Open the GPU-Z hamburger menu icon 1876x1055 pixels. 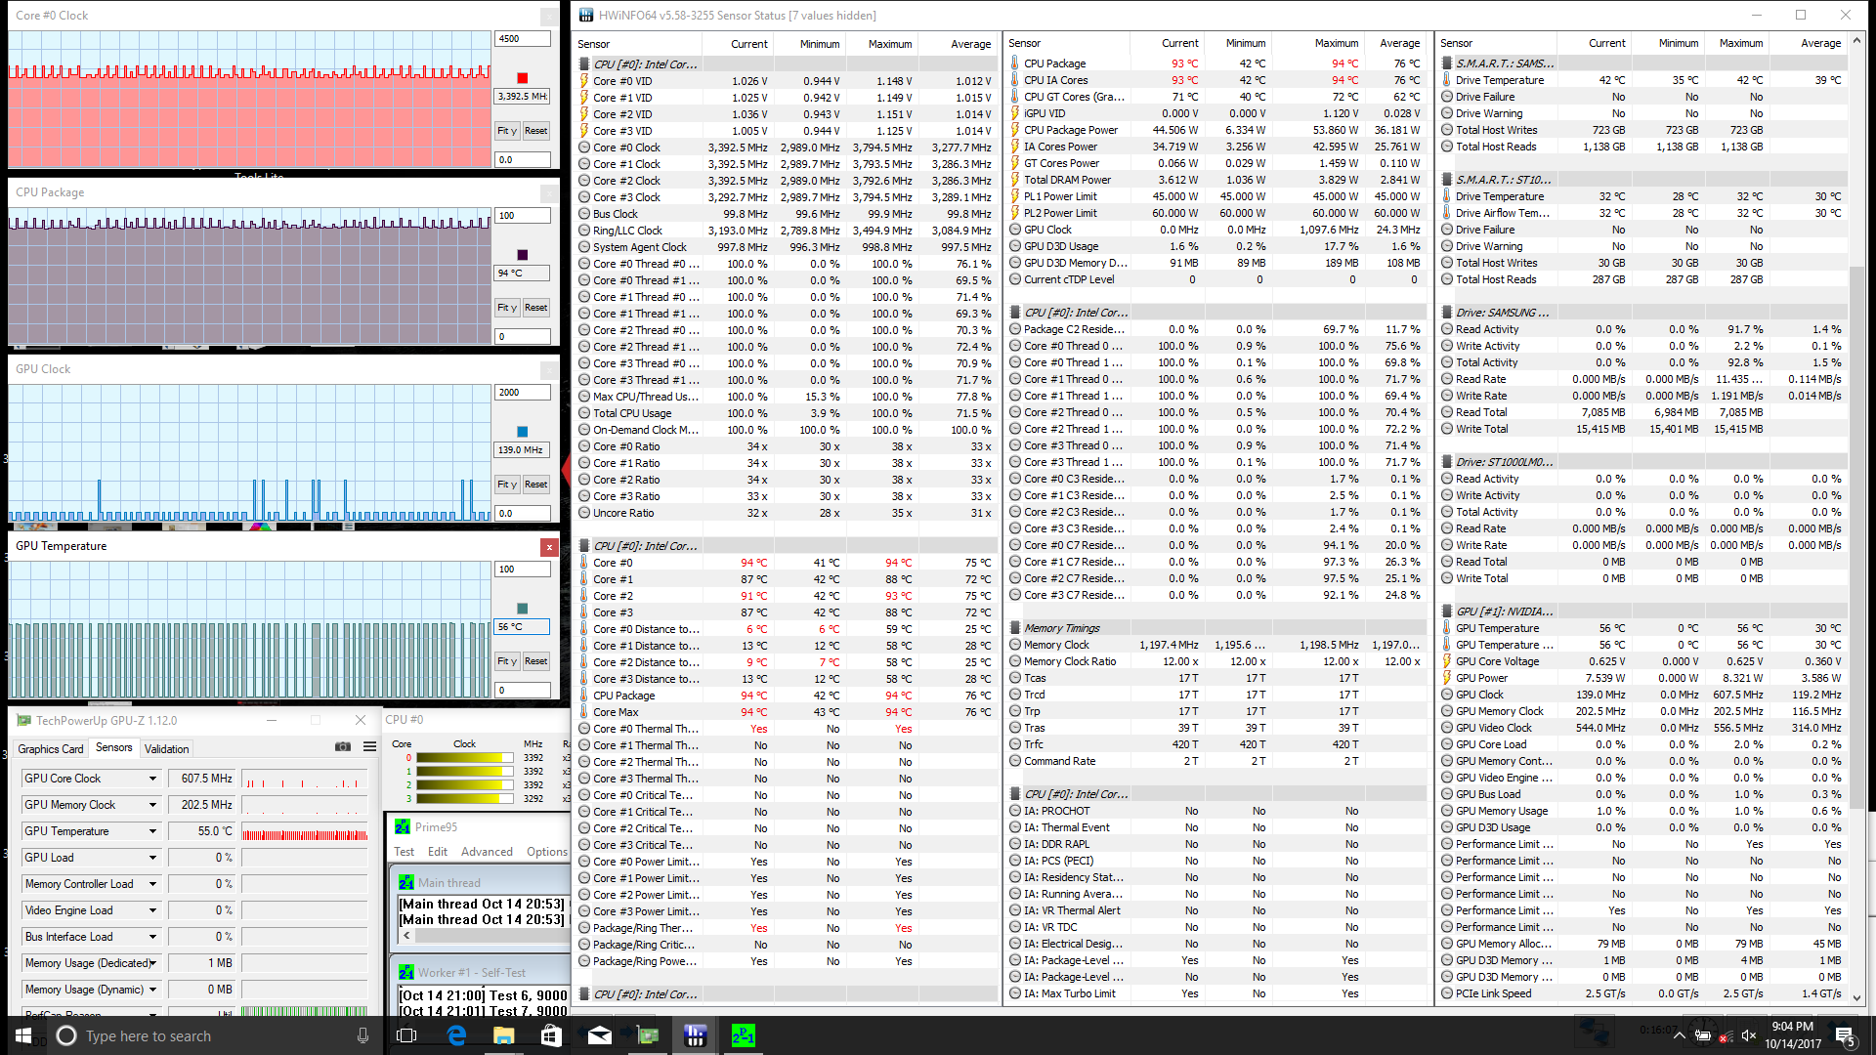click(369, 747)
